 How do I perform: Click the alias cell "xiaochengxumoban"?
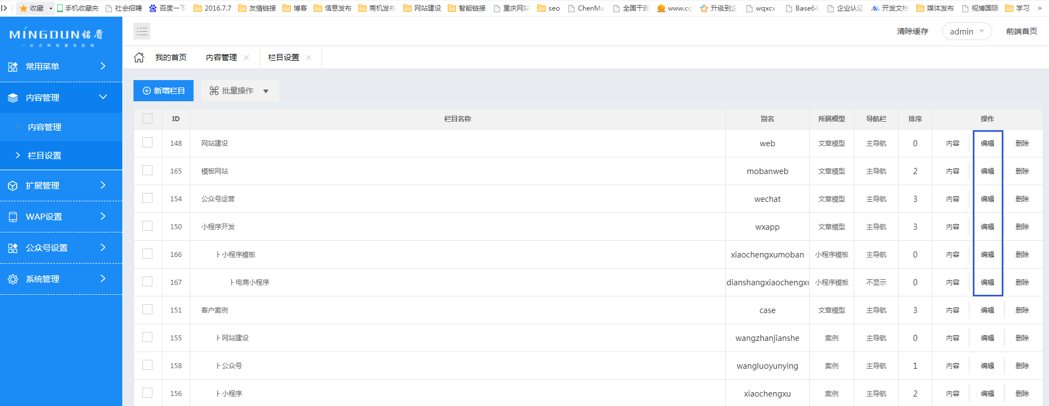point(768,255)
